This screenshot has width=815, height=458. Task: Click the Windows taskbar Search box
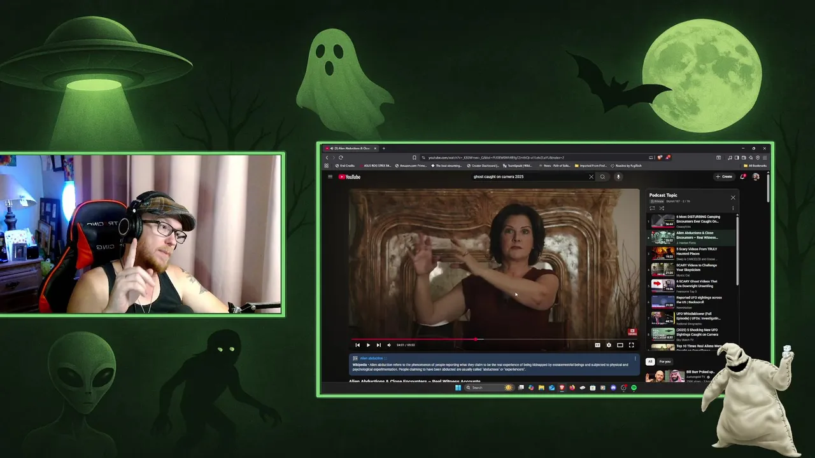(x=490, y=387)
